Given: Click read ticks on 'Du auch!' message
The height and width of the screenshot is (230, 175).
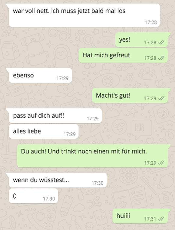Looking at the screenshot, I should pos(161,163).
